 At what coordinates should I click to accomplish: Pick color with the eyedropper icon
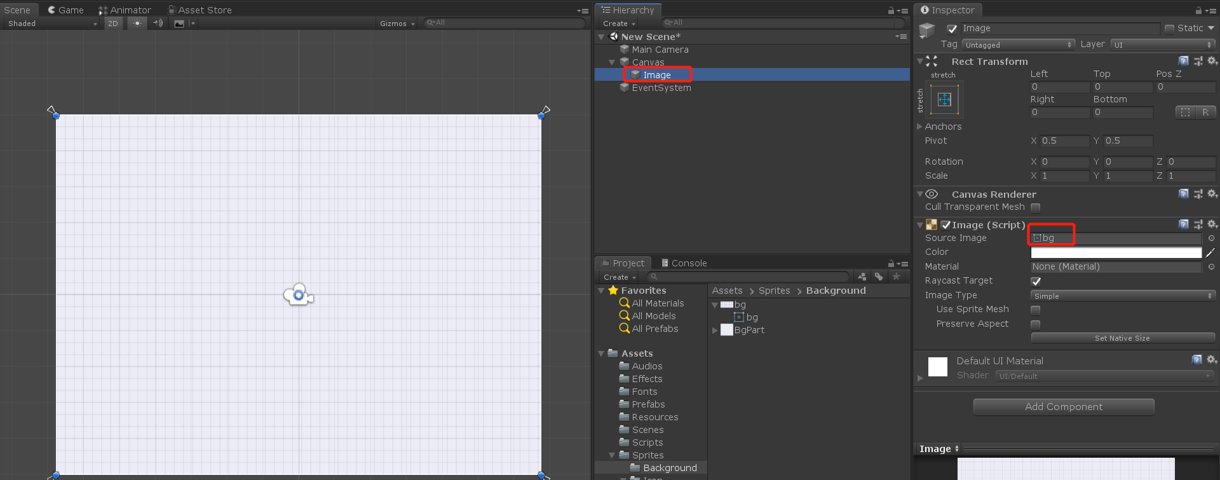[x=1210, y=252]
